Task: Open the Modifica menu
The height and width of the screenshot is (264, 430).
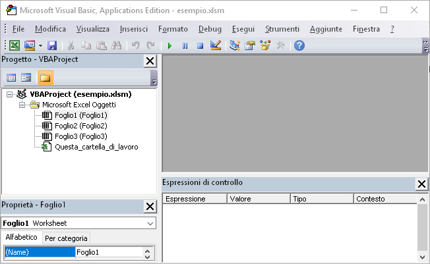Action: click(51, 29)
